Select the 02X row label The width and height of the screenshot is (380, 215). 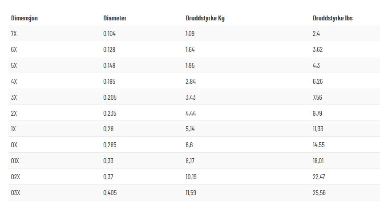coord(16,176)
